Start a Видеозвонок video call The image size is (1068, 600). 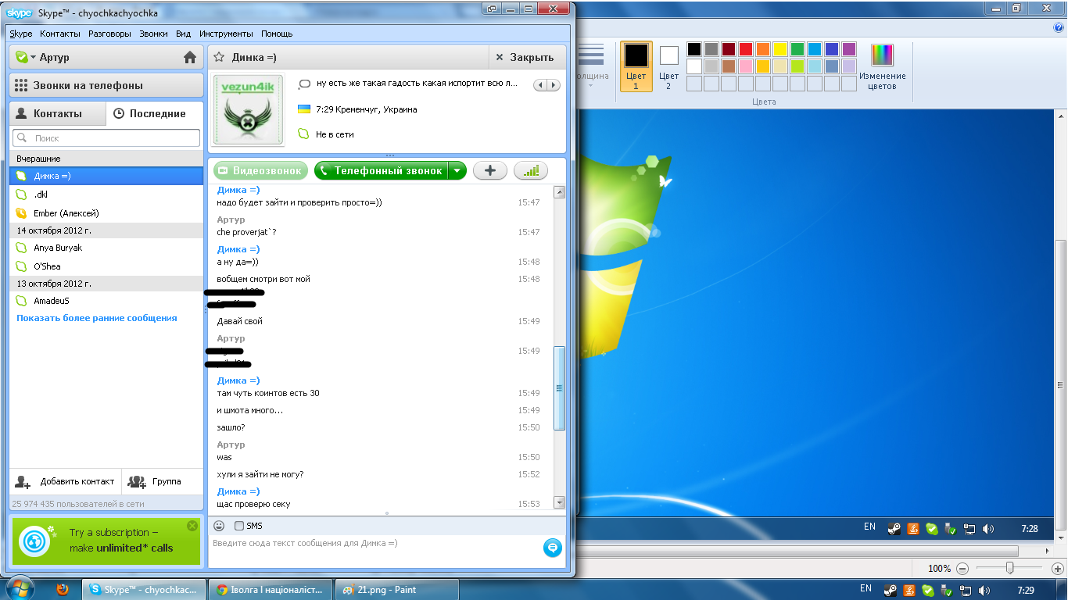(260, 170)
